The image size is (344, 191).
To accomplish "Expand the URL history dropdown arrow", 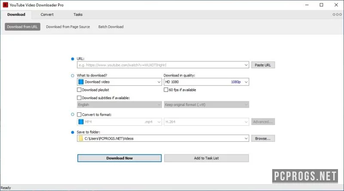I will click(246, 65).
